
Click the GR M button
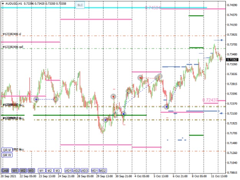pos(7,150)
